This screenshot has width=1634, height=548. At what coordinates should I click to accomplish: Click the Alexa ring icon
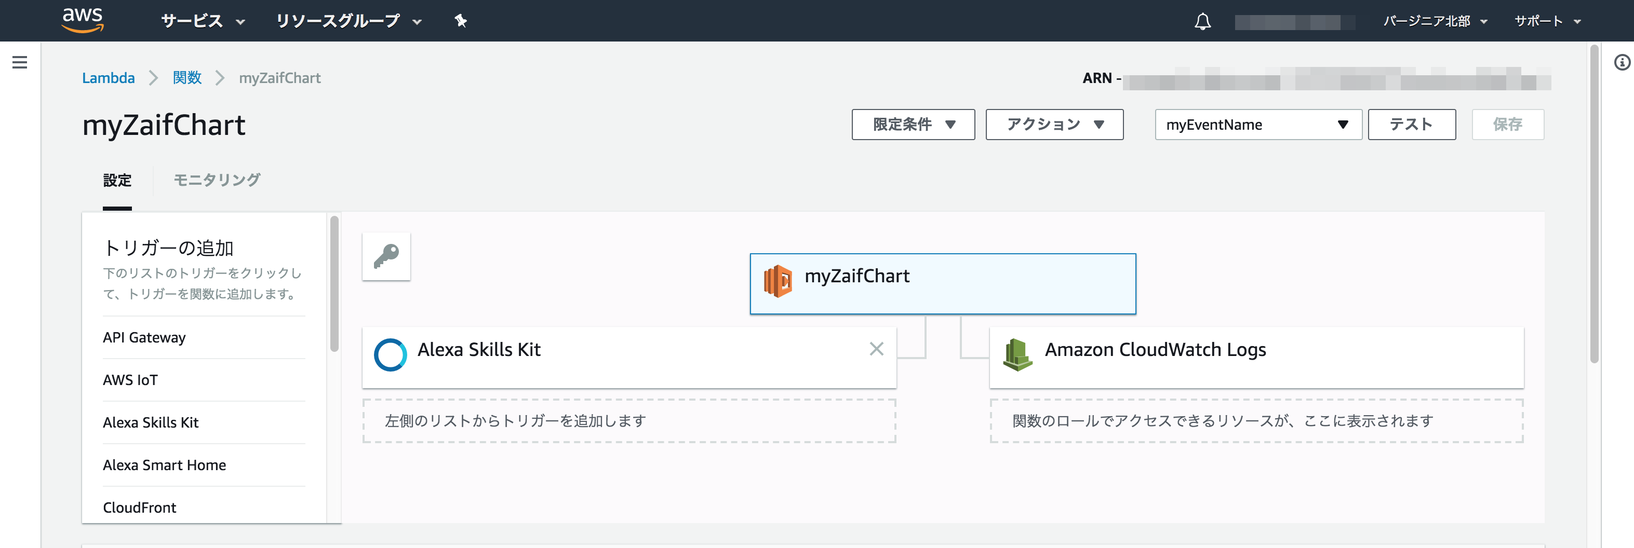390,355
